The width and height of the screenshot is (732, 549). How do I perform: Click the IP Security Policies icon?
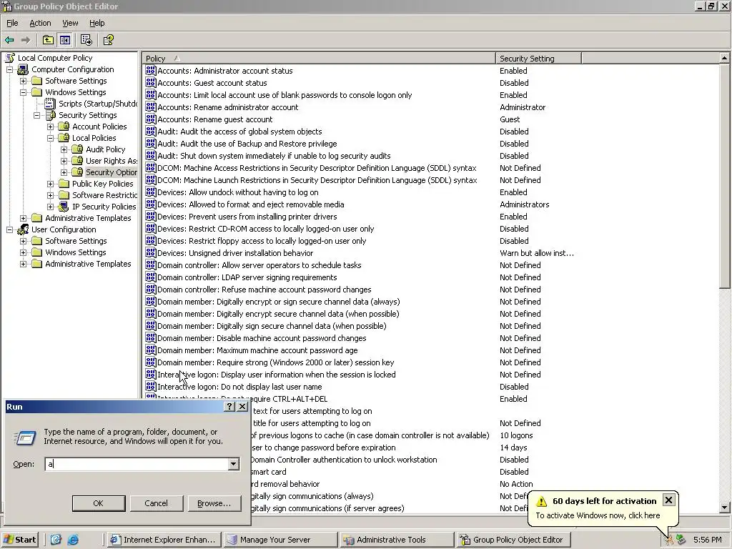[64, 207]
